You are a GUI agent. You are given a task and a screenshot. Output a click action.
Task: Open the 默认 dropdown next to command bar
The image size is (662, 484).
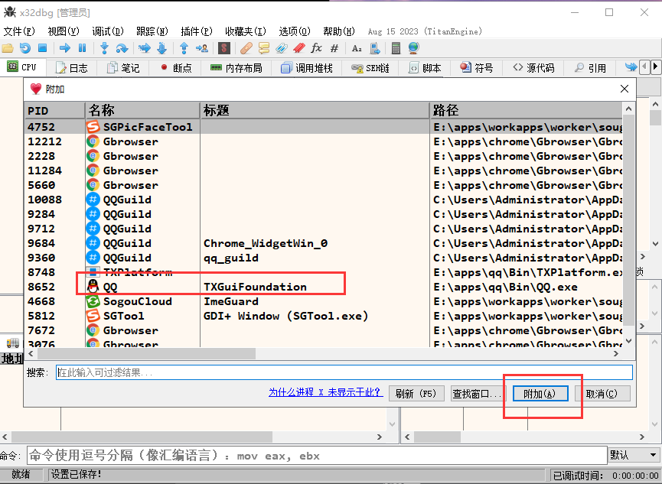click(634, 455)
